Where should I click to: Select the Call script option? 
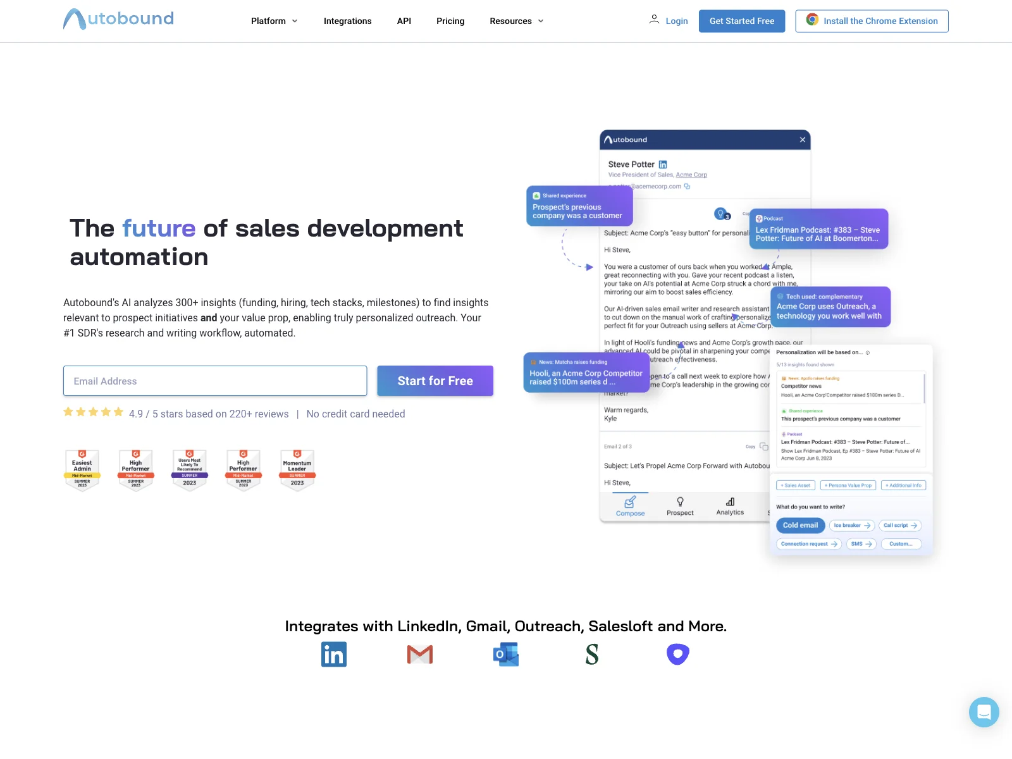pos(900,526)
